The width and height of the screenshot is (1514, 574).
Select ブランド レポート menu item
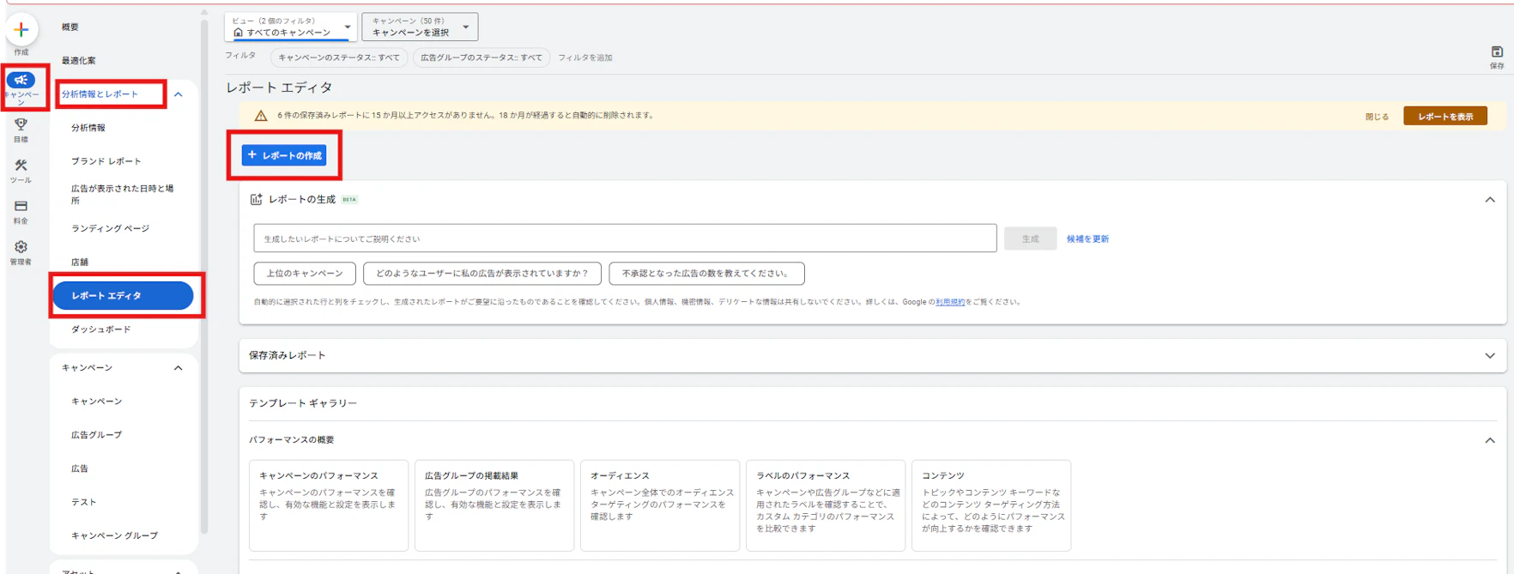pos(106,161)
